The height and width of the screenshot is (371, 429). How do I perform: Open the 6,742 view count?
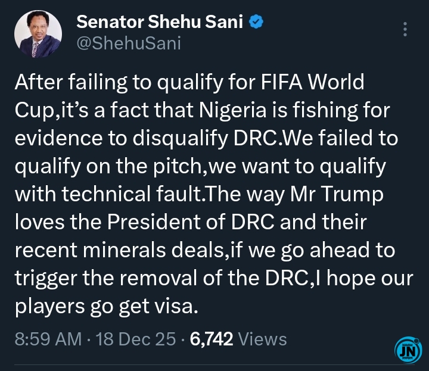(x=211, y=339)
